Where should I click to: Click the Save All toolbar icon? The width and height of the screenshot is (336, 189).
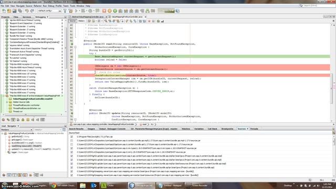click(x=20, y=10)
